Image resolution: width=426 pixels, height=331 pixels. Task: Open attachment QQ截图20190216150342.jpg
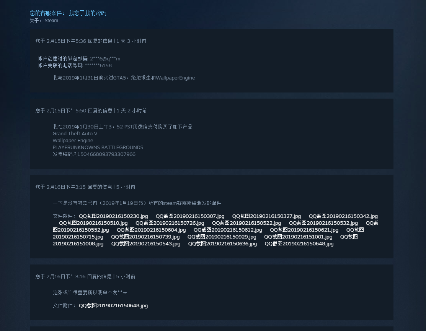coord(343,216)
